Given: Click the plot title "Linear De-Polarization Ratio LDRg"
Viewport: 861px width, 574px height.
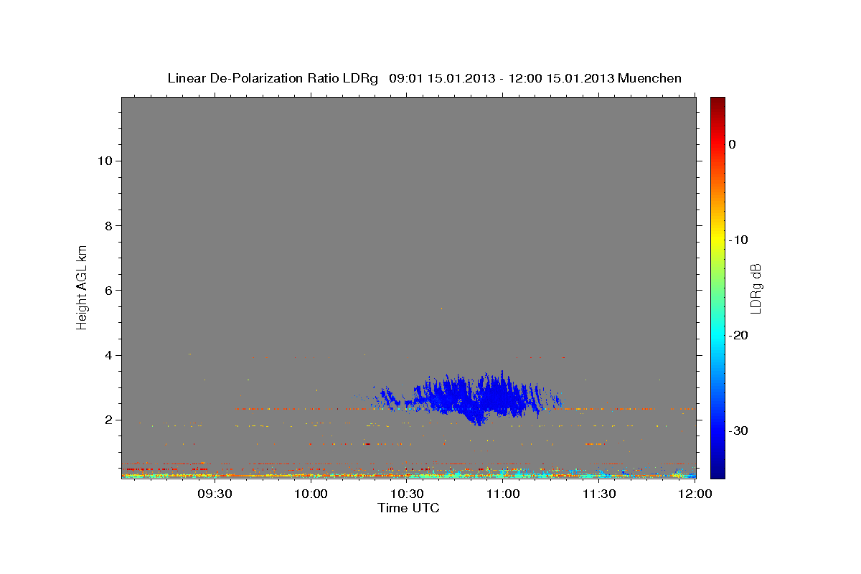Looking at the screenshot, I should (273, 78).
